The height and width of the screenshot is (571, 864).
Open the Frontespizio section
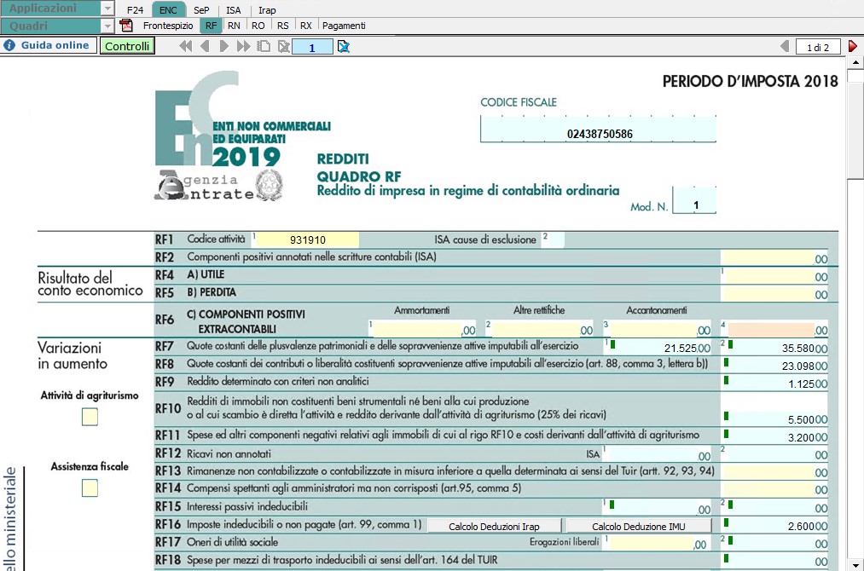168,26
